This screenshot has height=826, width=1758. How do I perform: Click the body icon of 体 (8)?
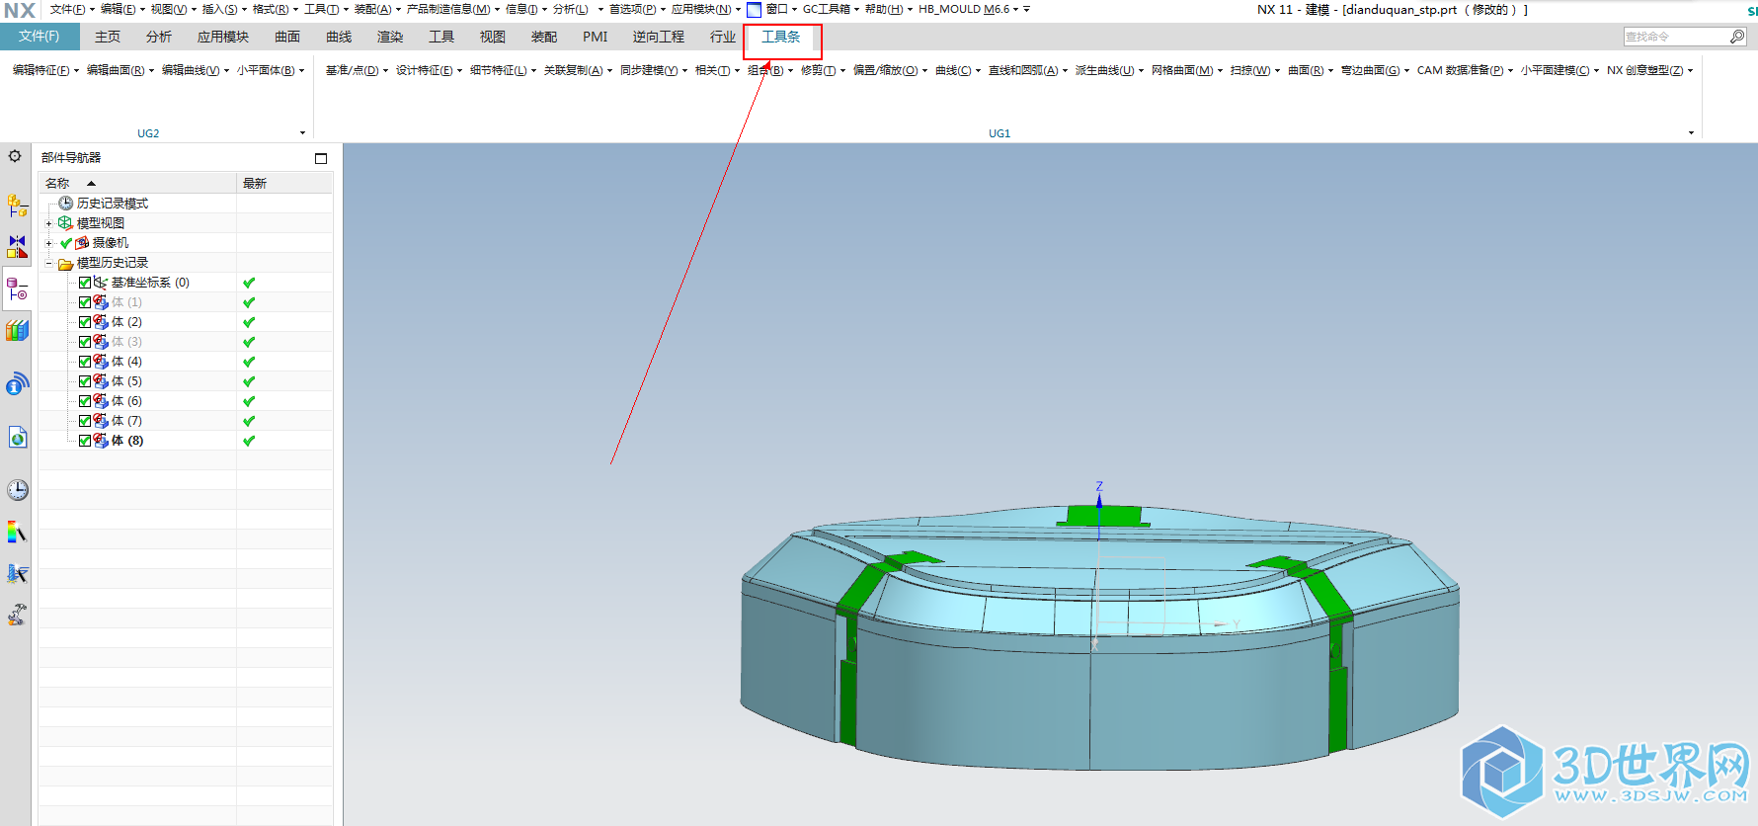click(x=101, y=441)
